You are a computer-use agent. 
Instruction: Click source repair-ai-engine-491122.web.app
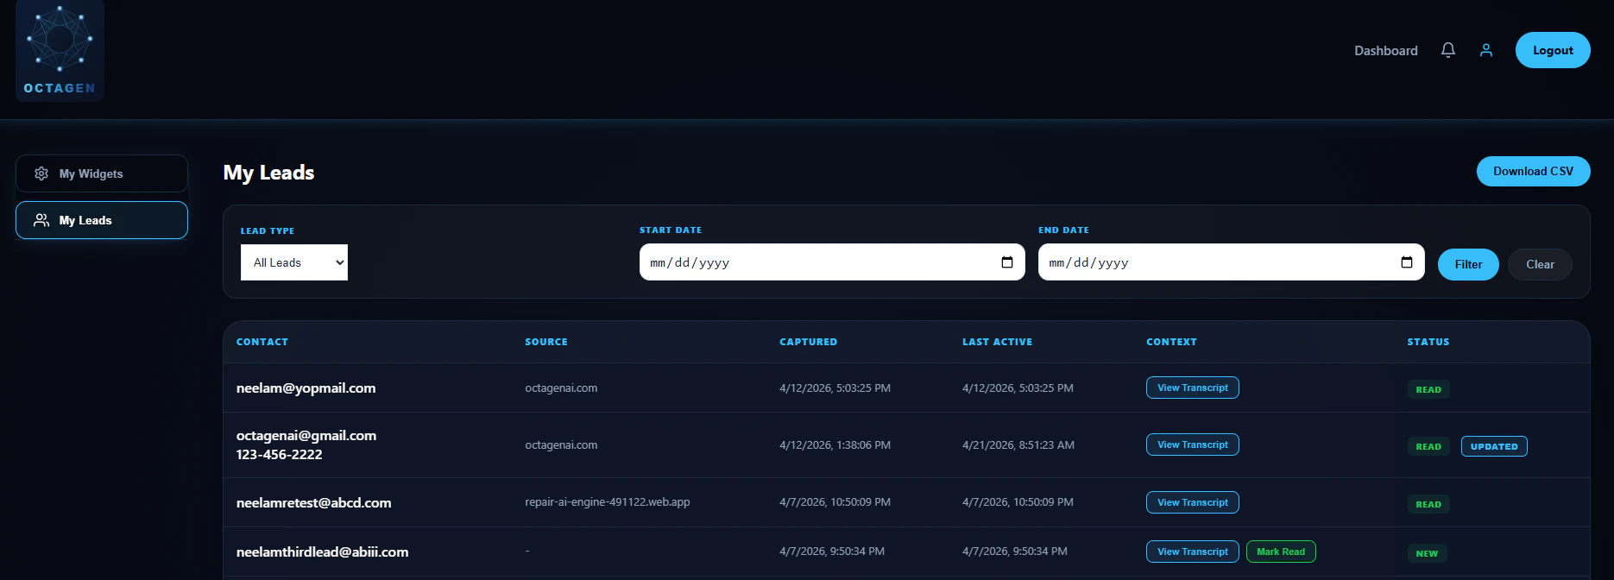point(608,502)
